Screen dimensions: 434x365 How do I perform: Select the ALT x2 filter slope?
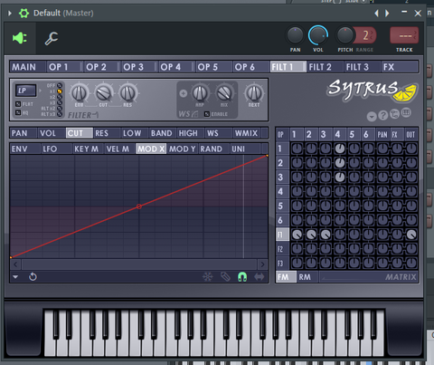60,109
